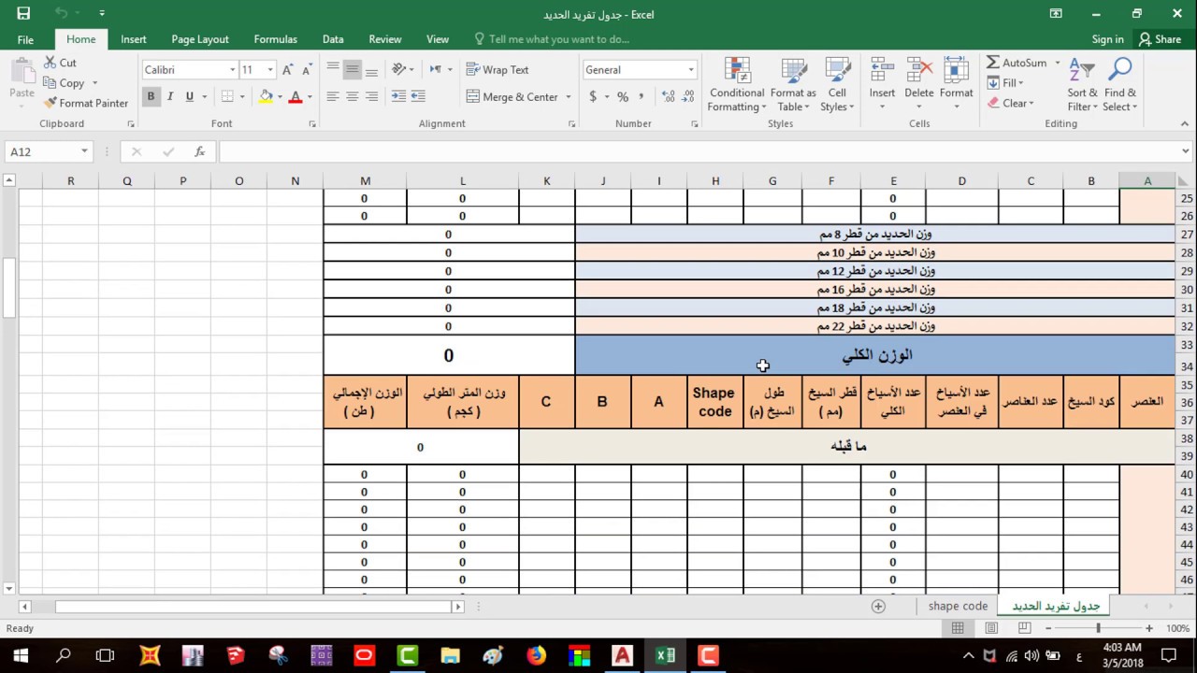Image resolution: width=1197 pixels, height=673 pixels.
Task: Click the Insert Function fx button
Action: (199, 151)
